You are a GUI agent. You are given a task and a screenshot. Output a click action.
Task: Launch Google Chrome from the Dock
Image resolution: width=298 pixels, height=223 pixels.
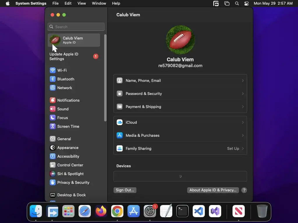[x=117, y=211]
